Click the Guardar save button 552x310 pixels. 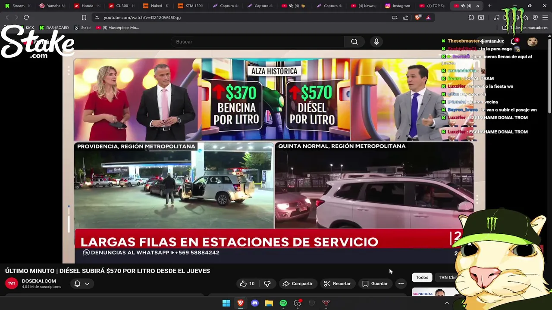coord(375,283)
